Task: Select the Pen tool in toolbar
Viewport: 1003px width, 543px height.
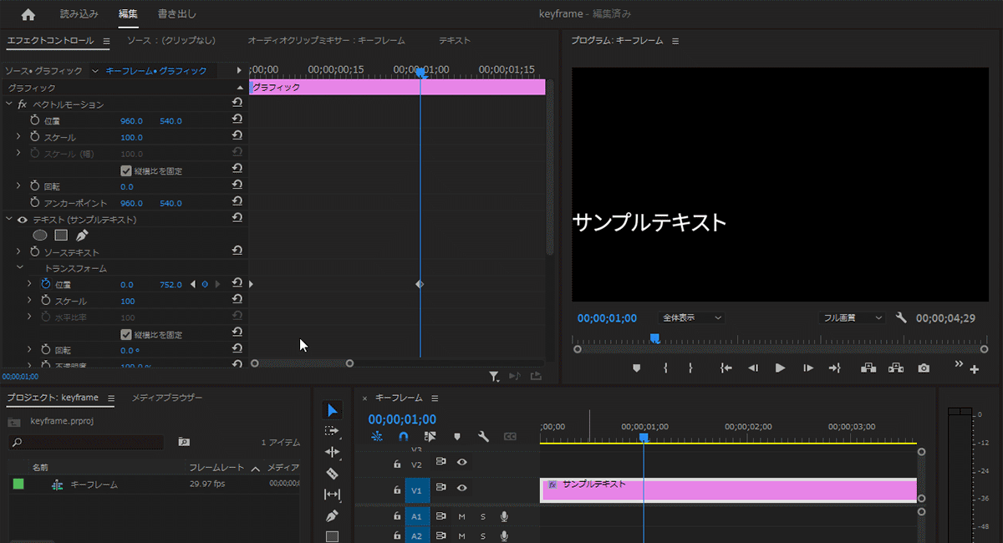Action: click(332, 516)
